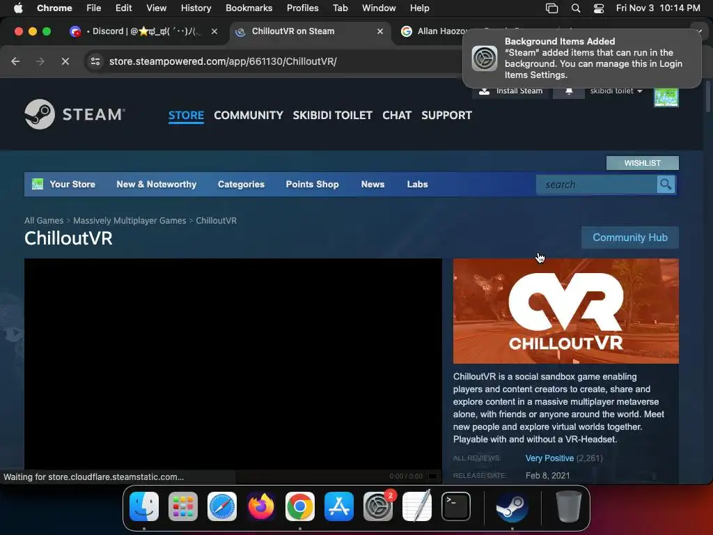Go to COMMUNITY in Steam header
This screenshot has width=713, height=535.
point(249,115)
